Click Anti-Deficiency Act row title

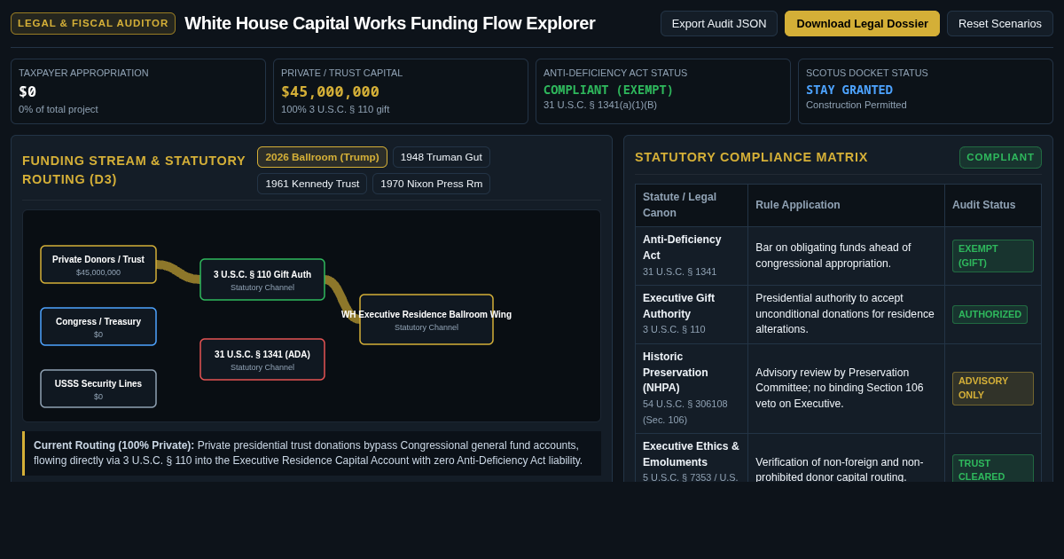pyautogui.click(x=682, y=248)
